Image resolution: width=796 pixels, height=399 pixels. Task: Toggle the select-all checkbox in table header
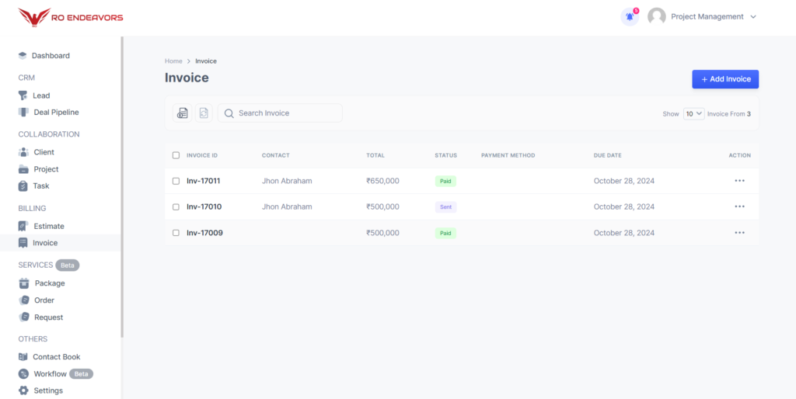click(x=176, y=155)
